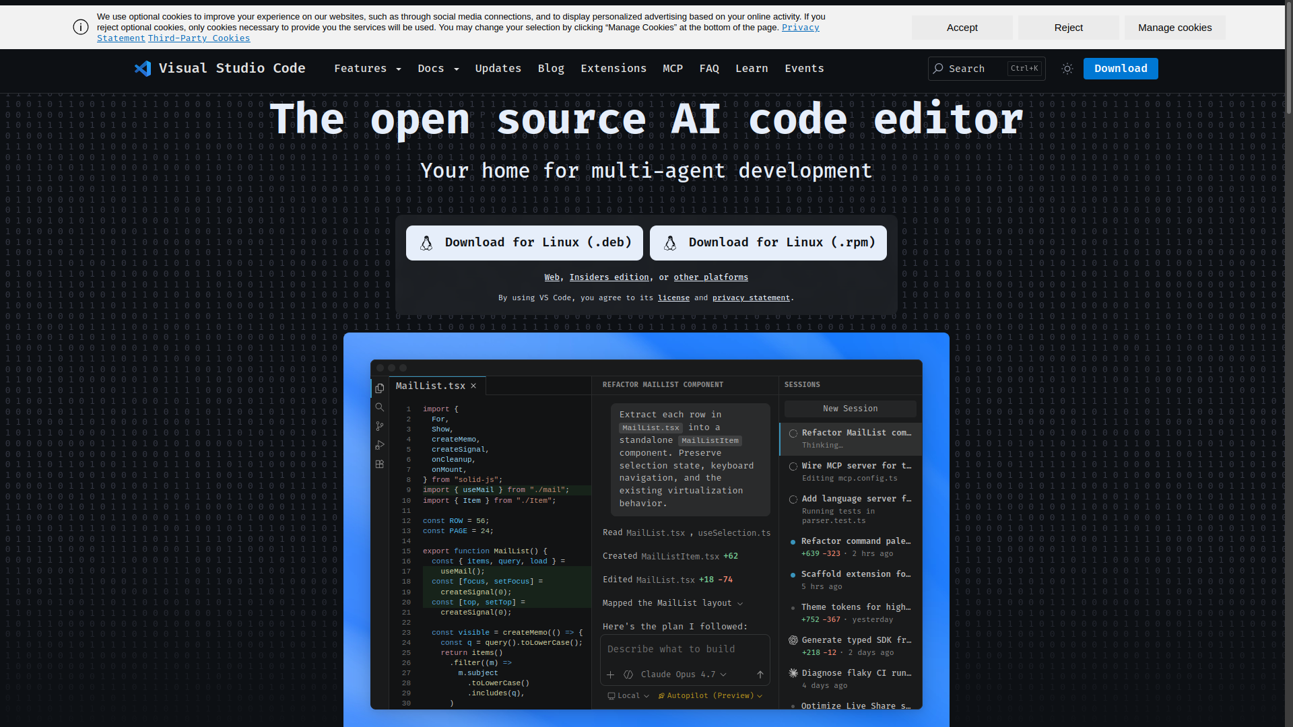This screenshot has width=1293, height=727.
Task: Click useSelection.ts in the Read line
Action: tap(734, 533)
